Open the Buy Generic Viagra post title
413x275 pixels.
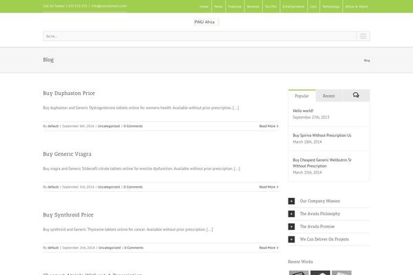[67, 154]
